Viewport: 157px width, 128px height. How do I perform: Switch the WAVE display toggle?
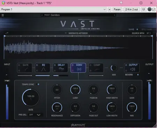(x=137, y=29)
